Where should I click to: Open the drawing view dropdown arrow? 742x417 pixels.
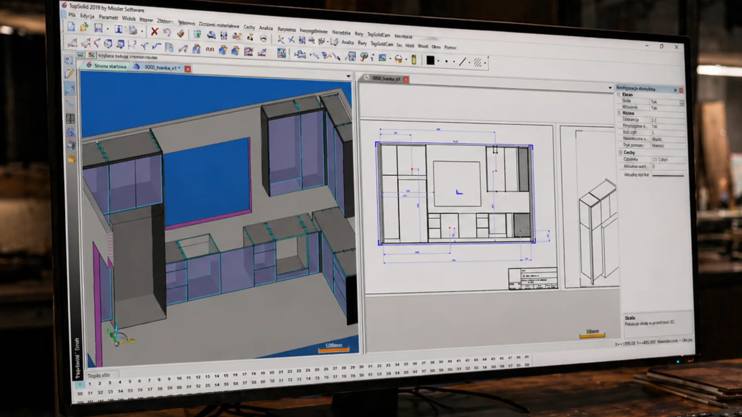click(610, 88)
